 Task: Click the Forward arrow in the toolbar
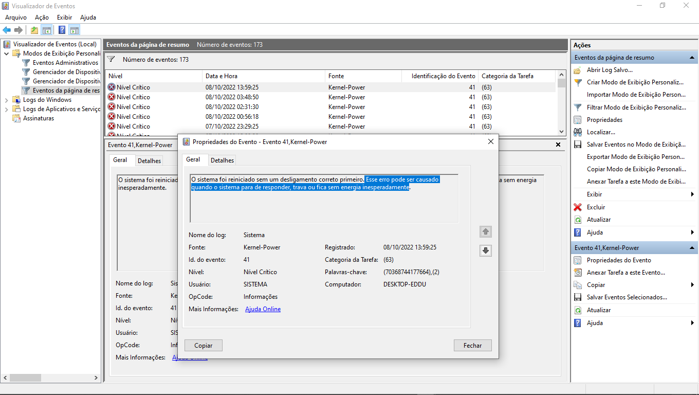(x=19, y=30)
